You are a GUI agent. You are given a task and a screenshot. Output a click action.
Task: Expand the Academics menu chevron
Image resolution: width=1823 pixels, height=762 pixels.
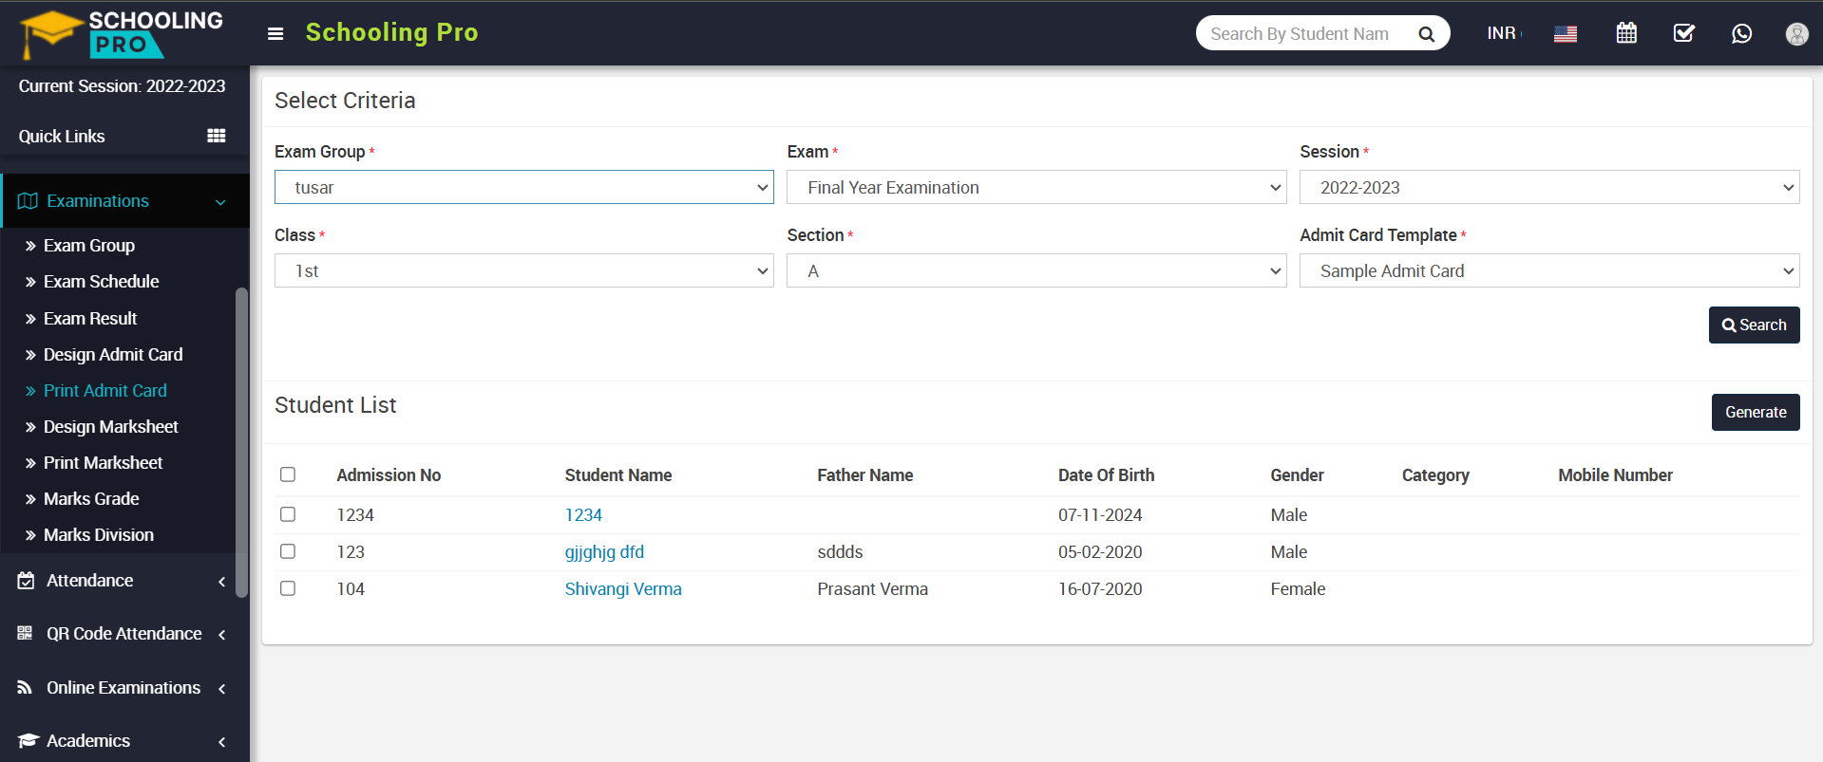coord(221,742)
